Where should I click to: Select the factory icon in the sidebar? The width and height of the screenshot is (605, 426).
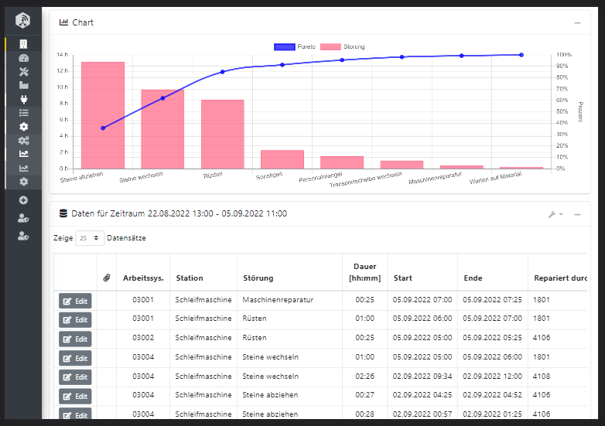pyautogui.click(x=23, y=85)
